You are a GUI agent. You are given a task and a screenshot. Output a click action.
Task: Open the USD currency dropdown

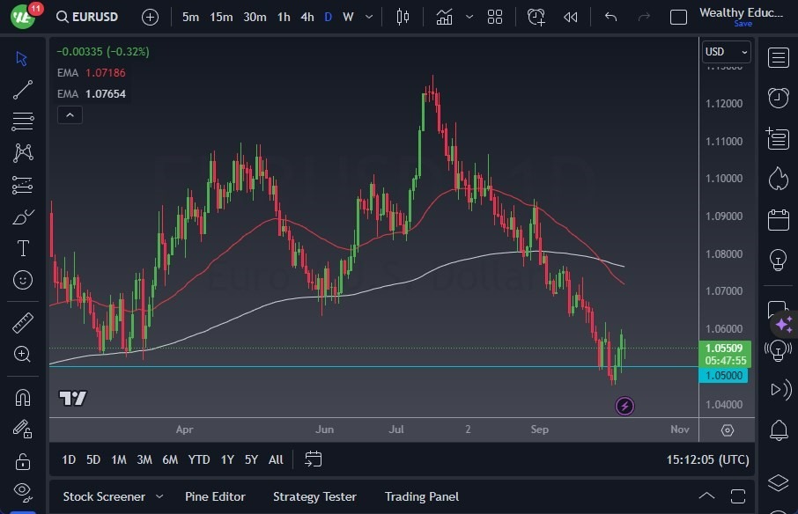(x=725, y=51)
